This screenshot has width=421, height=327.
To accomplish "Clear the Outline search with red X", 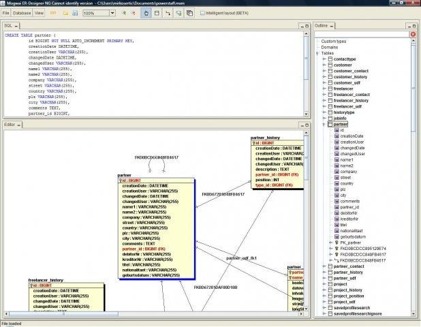I will point(413,34).
